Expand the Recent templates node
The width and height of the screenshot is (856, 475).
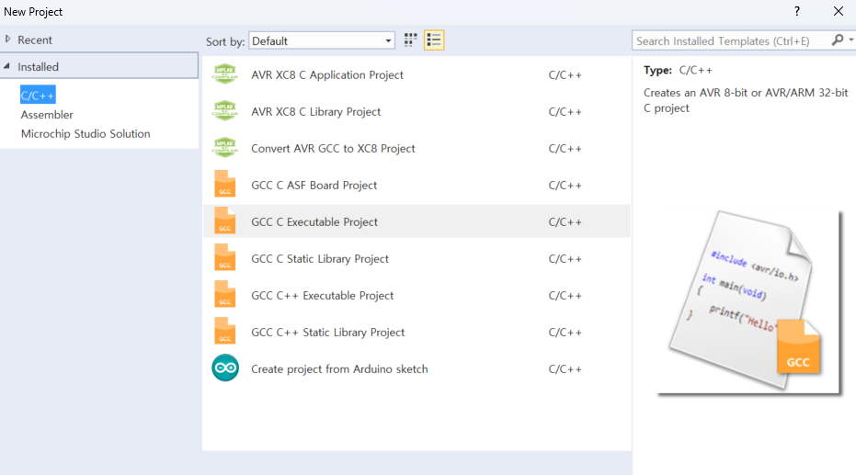(7, 40)
